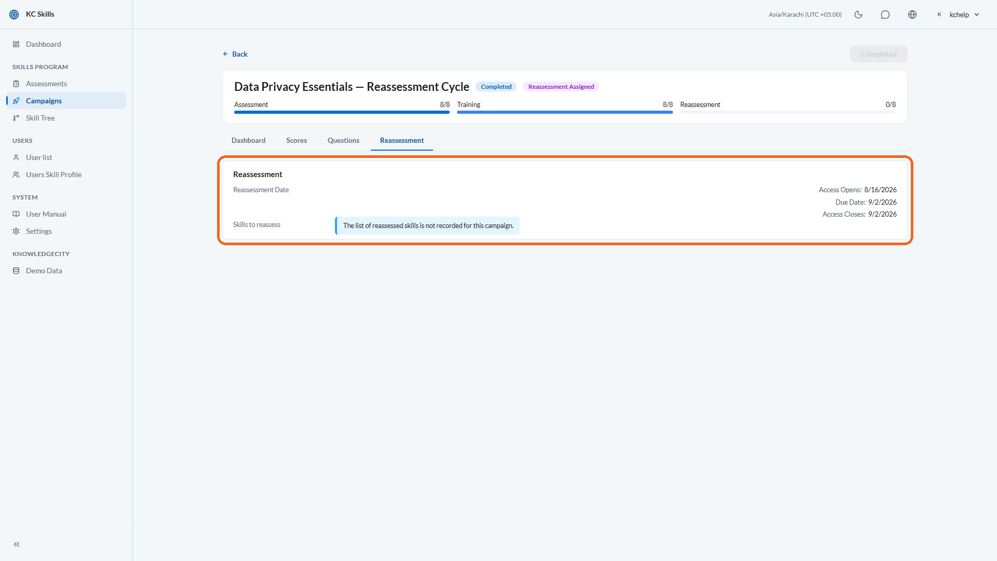Click the Access Closes 9/2/2026 value
Screen dimensions: 997x561
click(882, 214)
